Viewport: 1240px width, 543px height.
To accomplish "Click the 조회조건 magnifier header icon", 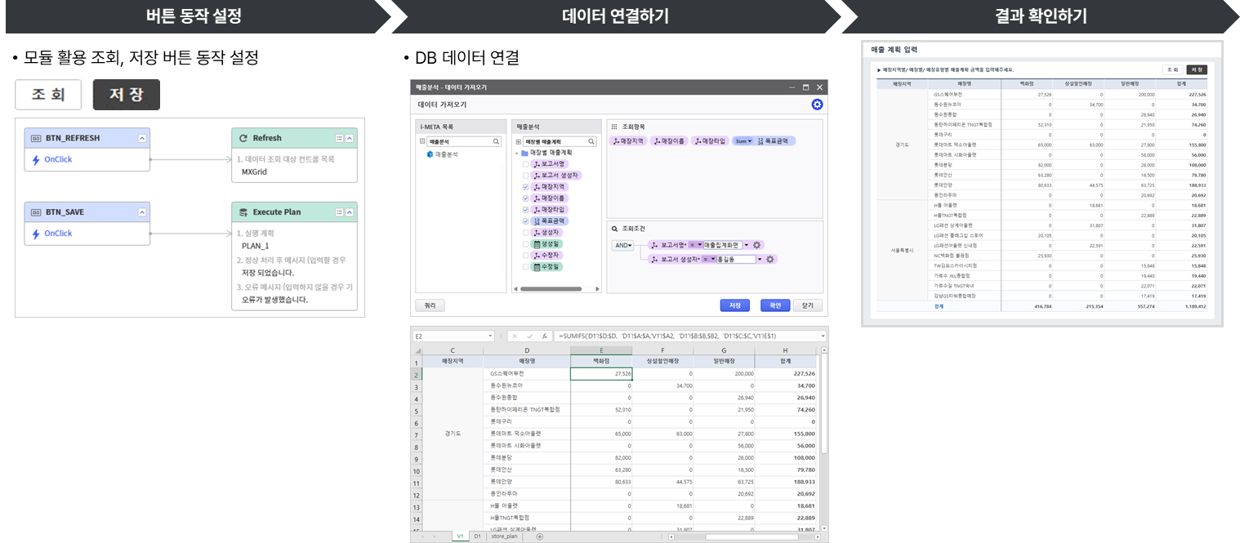I will [614, 229].
